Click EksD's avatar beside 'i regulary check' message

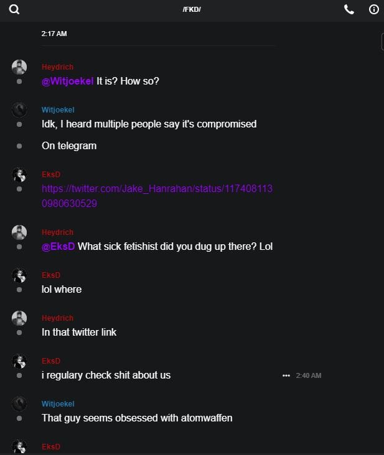[19, 361]
